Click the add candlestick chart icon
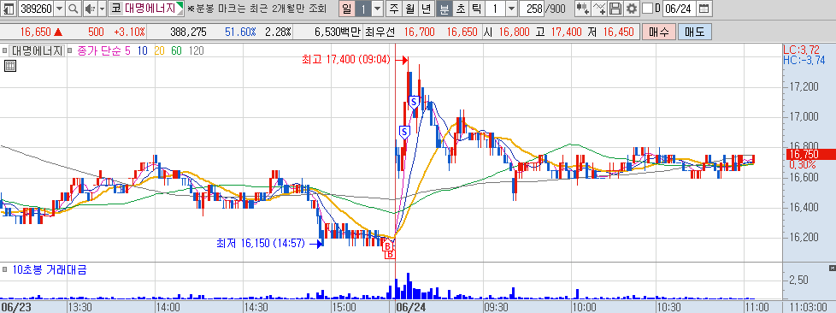 (583, 8)
